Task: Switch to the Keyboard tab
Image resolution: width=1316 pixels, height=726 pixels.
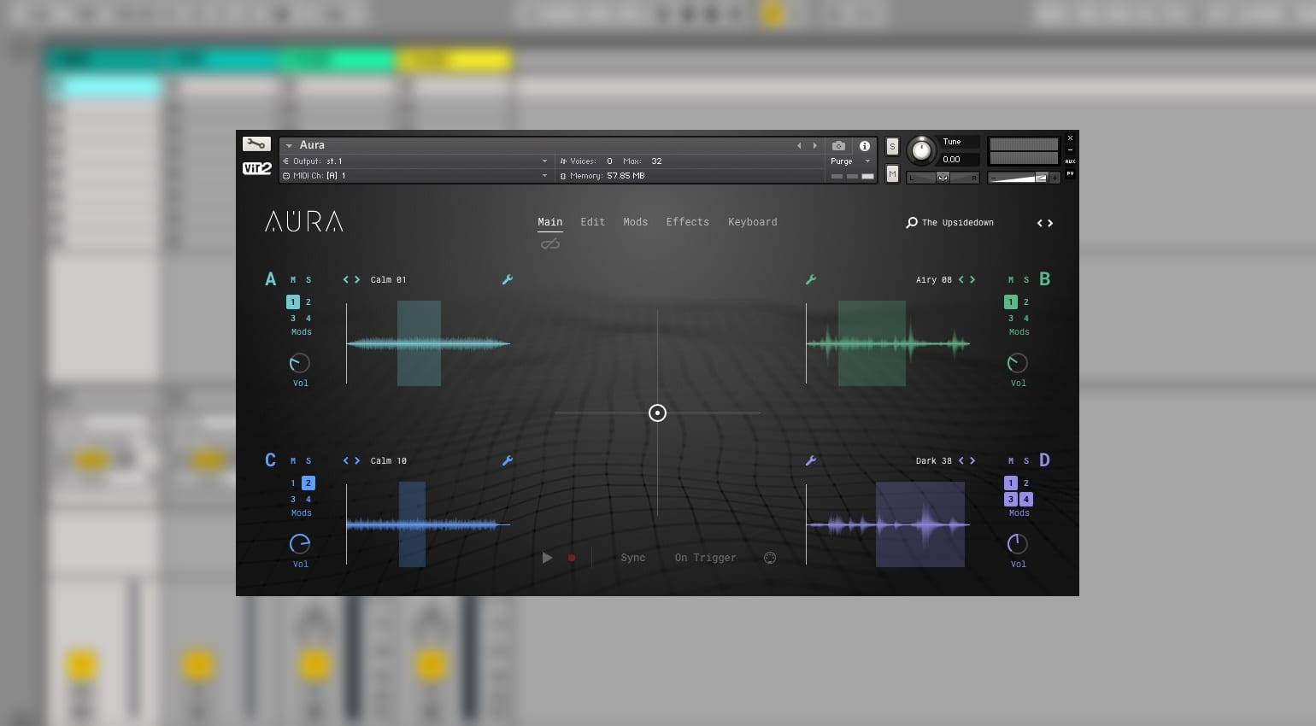Action: pyautogui.click(x=752, y=222)
